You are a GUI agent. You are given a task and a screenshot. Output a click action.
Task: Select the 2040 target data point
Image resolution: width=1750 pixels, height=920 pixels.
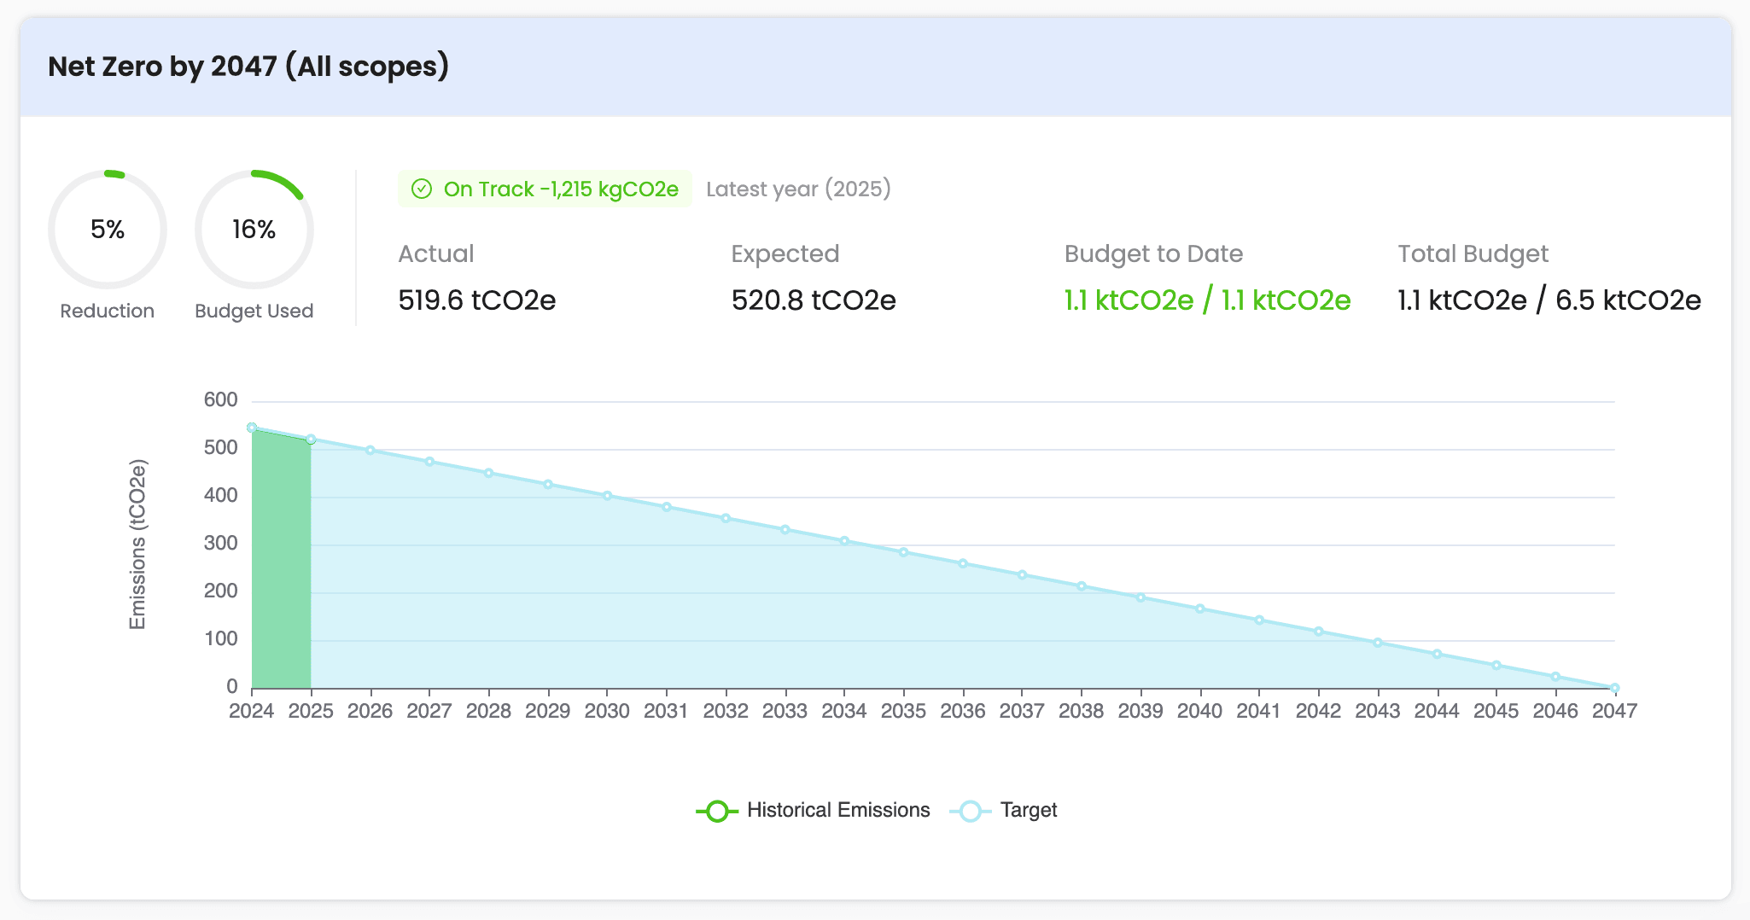1199,608
